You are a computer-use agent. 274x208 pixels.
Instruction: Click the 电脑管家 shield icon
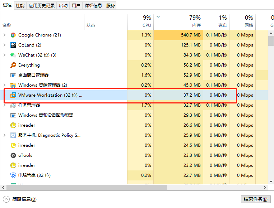[13, 175]
